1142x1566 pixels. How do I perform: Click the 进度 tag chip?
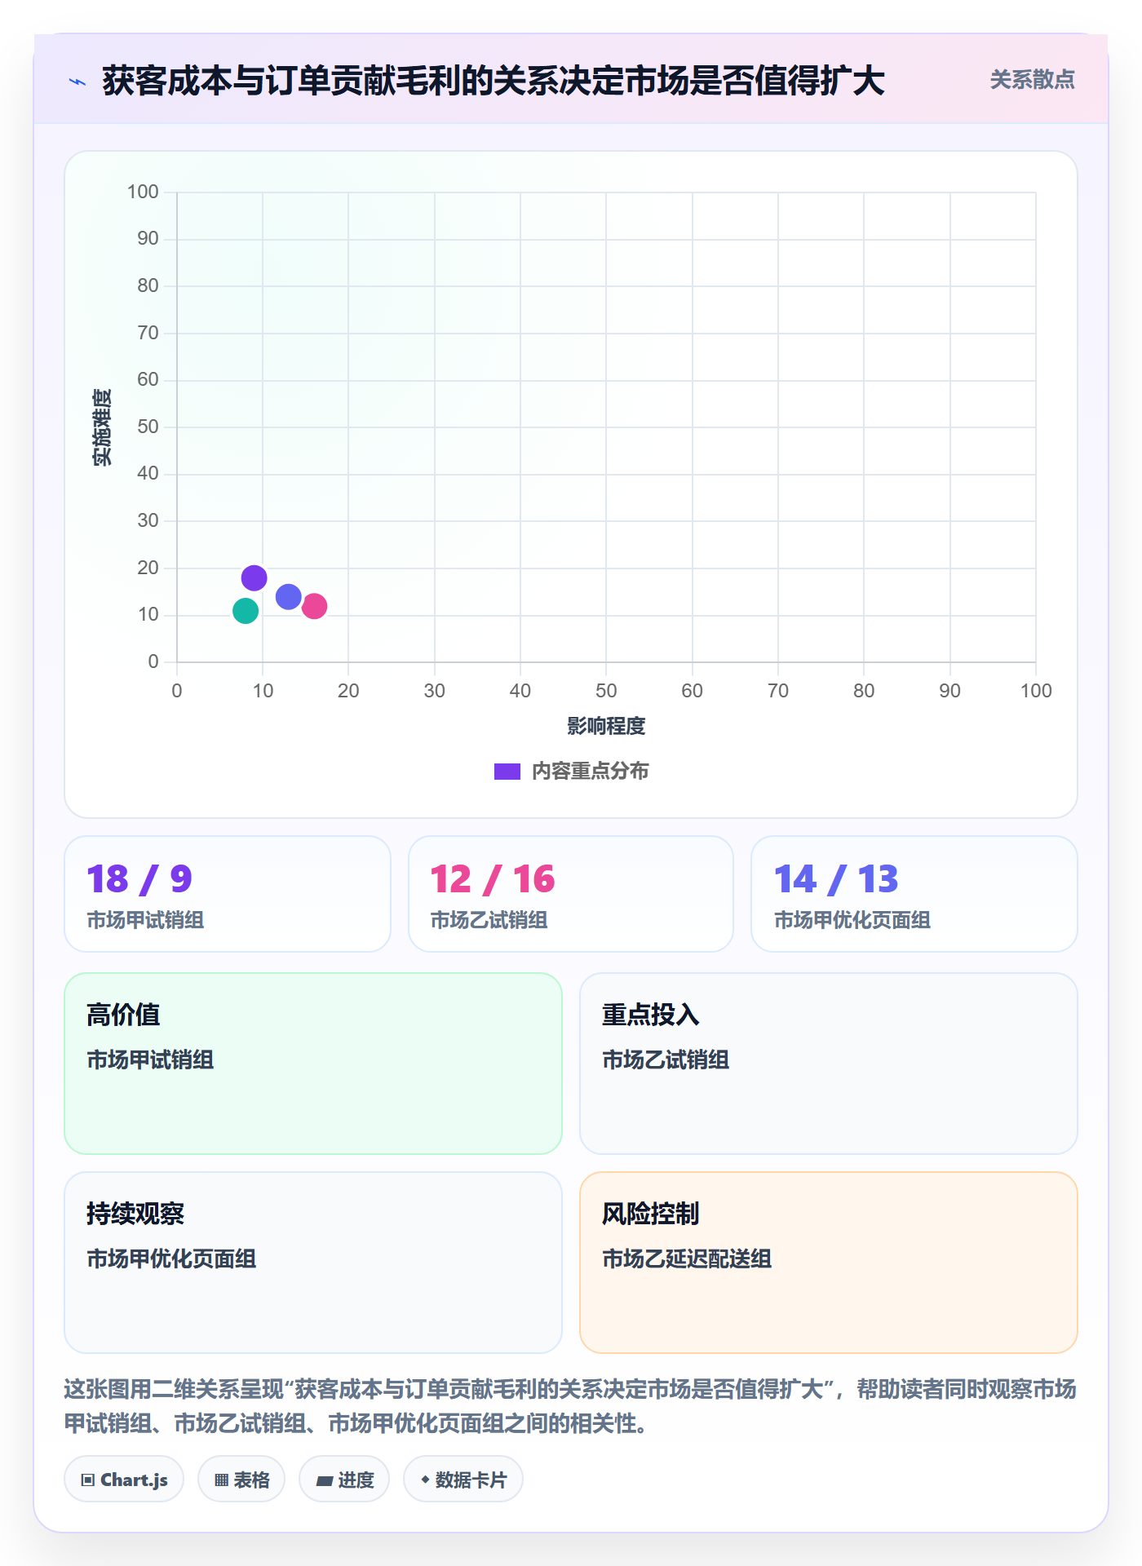[344, 1480]
